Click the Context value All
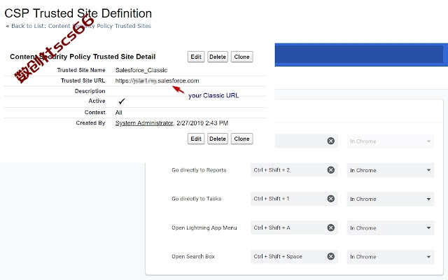The height and width of the screenshot is (280, 448). tap(118, 113)
